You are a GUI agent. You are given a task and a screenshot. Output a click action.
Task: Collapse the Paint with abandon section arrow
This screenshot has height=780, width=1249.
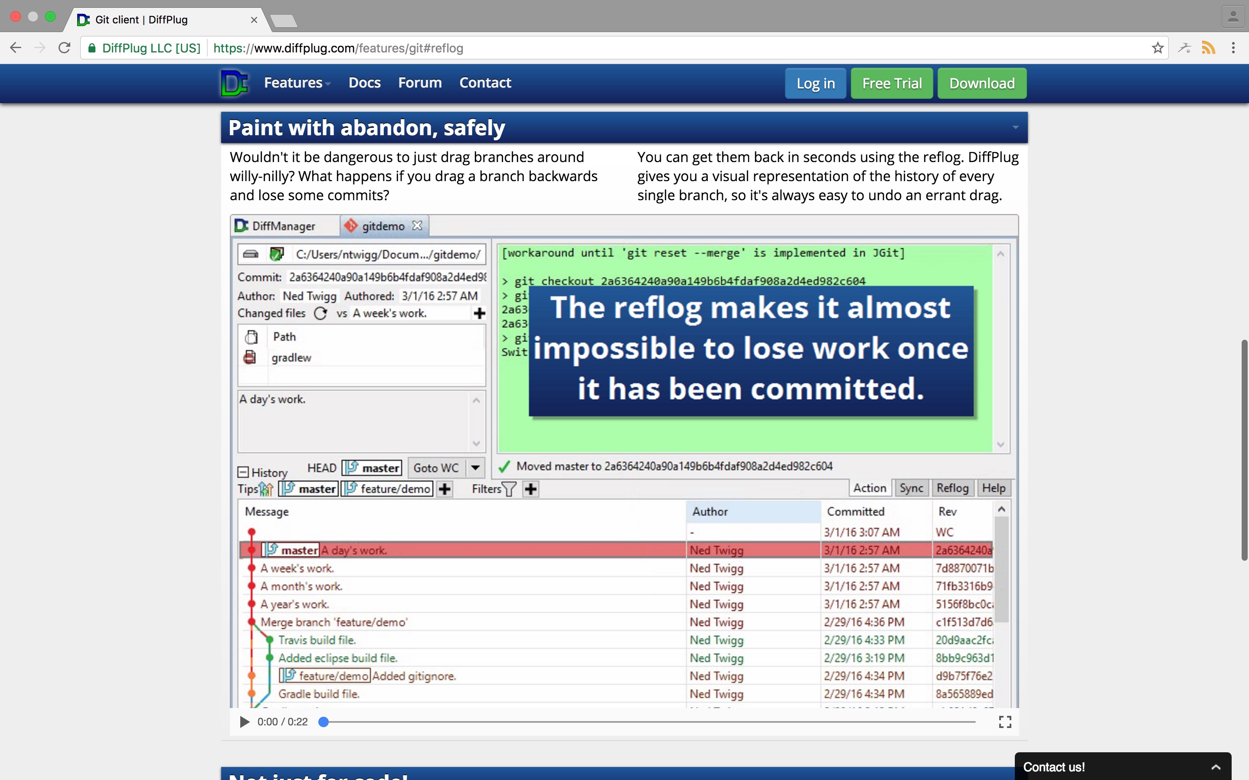[1015, 127]
